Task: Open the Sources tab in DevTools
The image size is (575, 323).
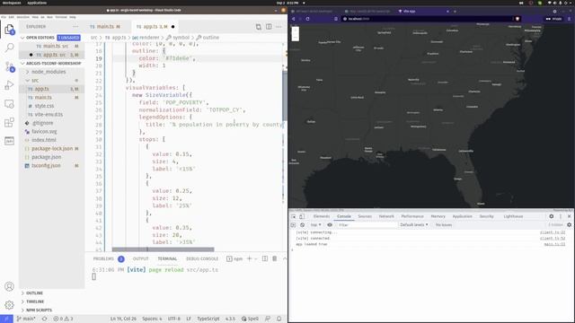Action: (365, 216)
